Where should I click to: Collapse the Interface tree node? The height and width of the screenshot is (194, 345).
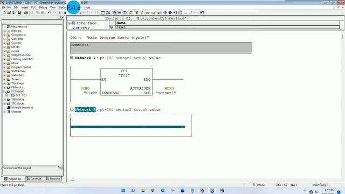70,23
